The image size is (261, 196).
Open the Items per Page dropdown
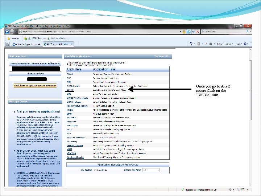coord(151,170)
